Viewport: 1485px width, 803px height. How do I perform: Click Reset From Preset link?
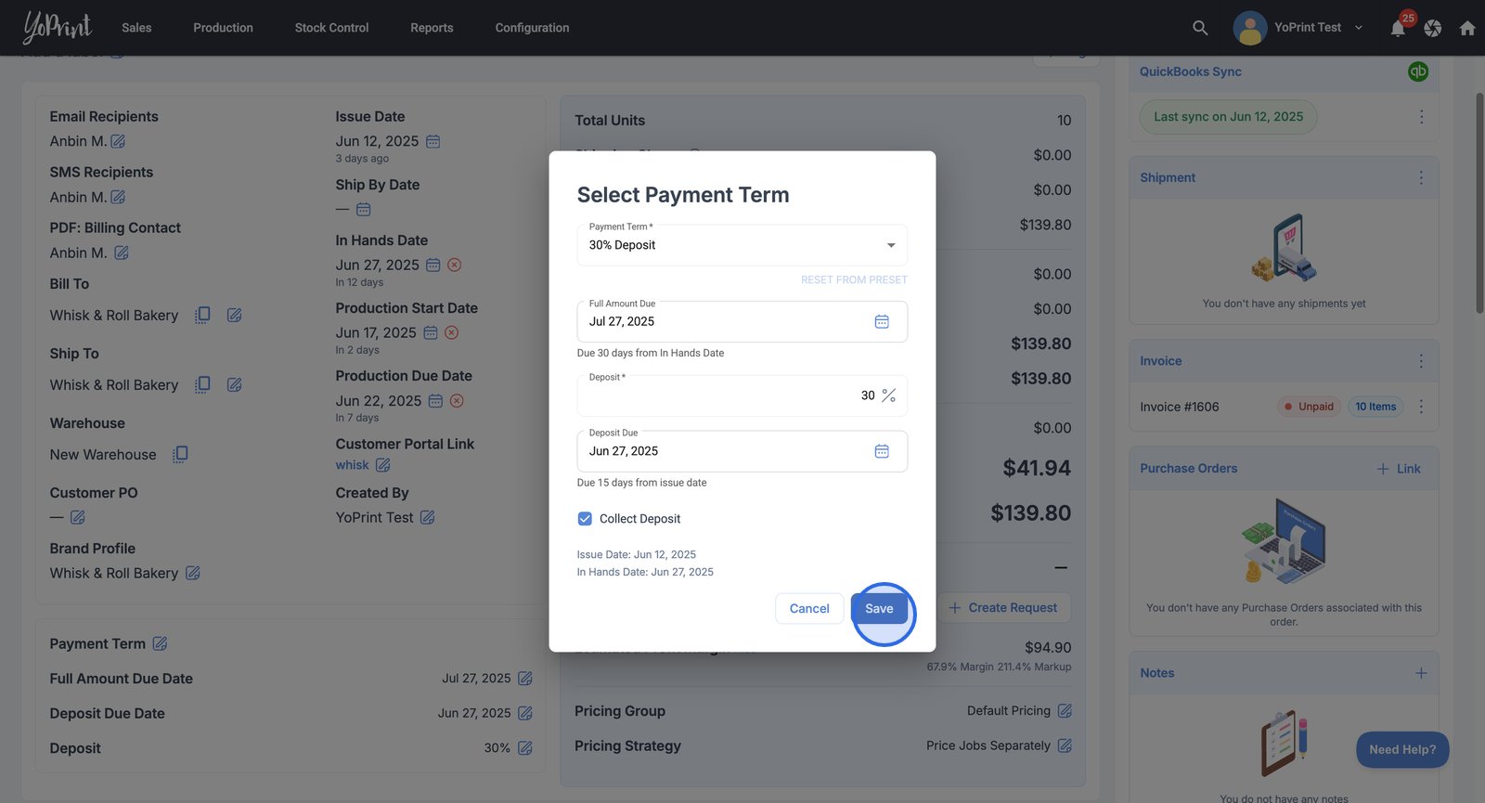point(854,279)
